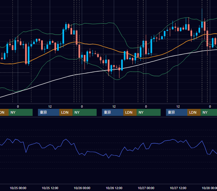Click the date label 10/27 00:00
Screen dimensions: 217x191
tap(146, 188)
